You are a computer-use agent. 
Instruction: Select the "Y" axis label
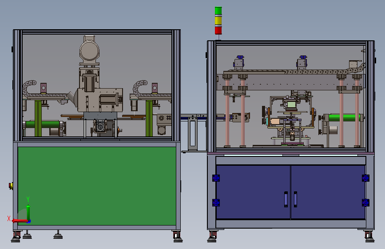28,199
